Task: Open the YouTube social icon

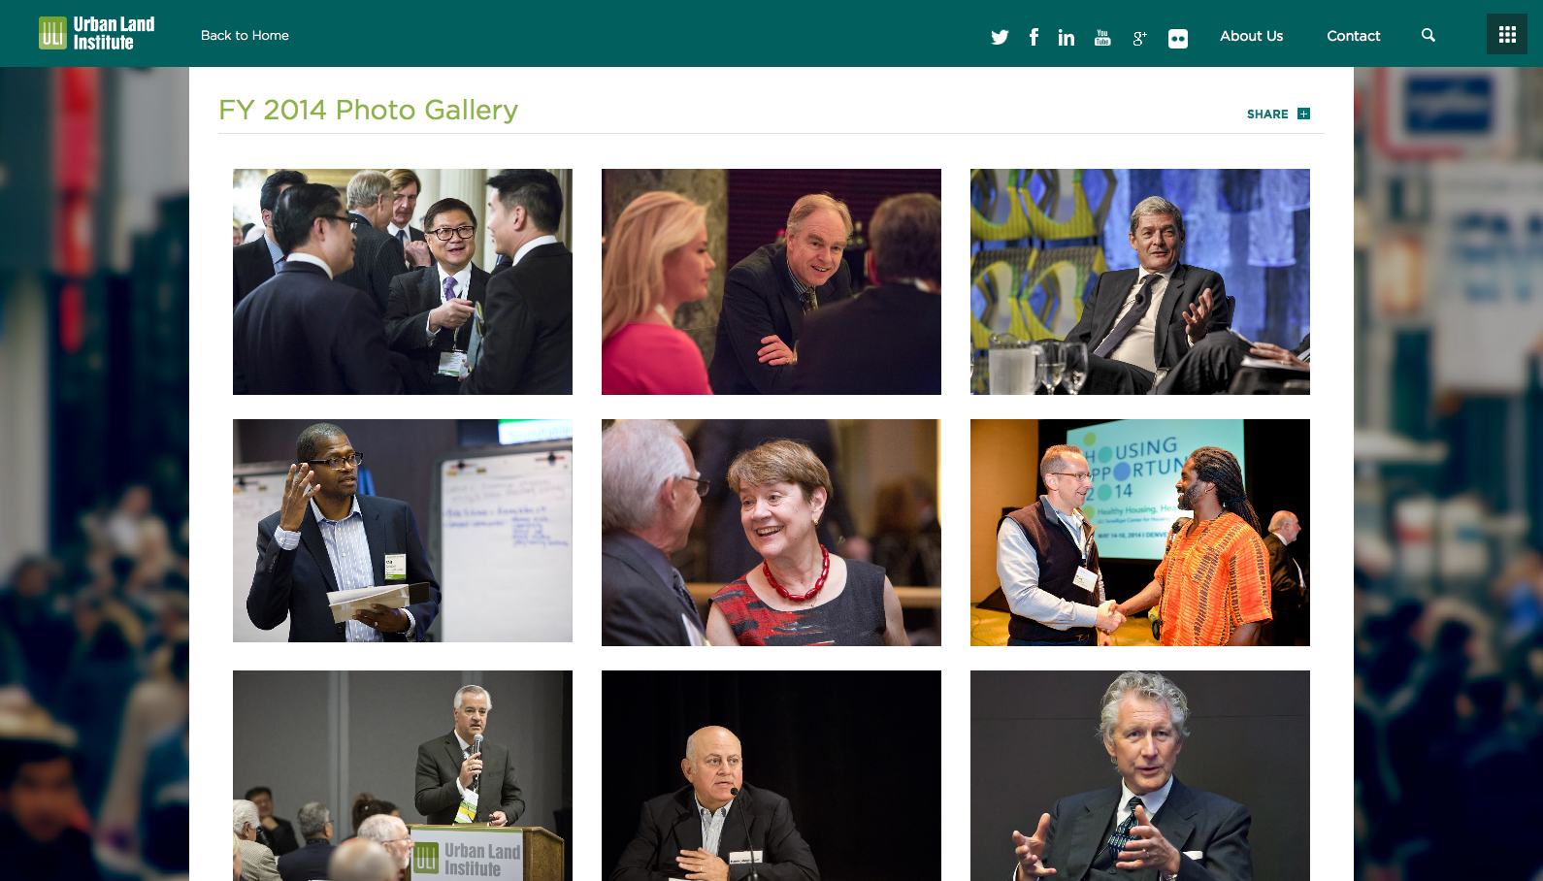Action: (x=1102, y=37)
